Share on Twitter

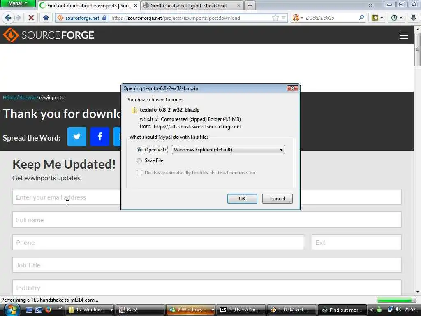77,137
